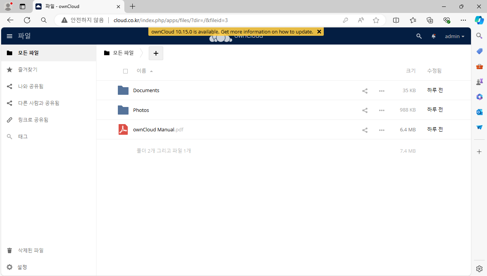Open 링크로 공유됨 view

[48, 120]
